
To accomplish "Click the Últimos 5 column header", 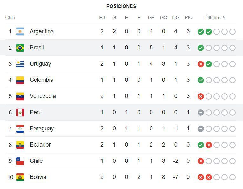I will coord(215,18).
